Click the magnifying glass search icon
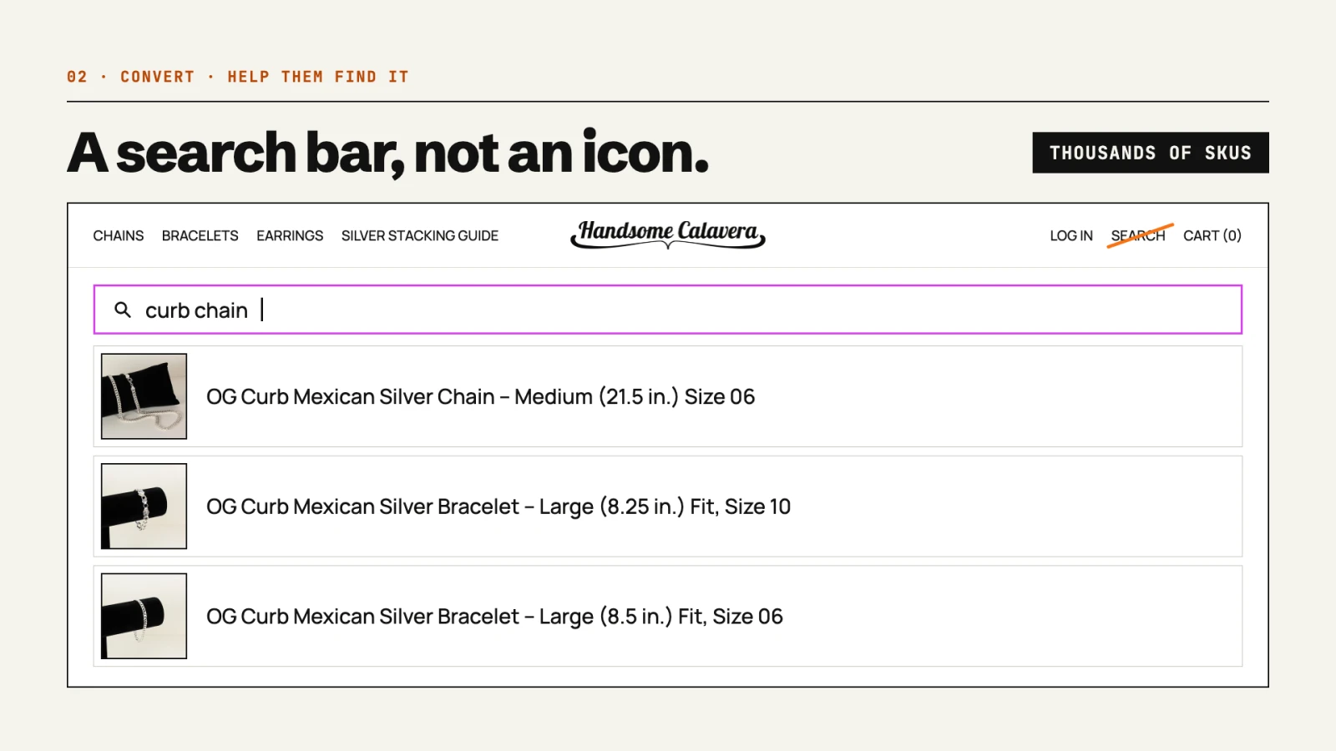This screenshot has width=1336, height=751. (x=123, y=310)
